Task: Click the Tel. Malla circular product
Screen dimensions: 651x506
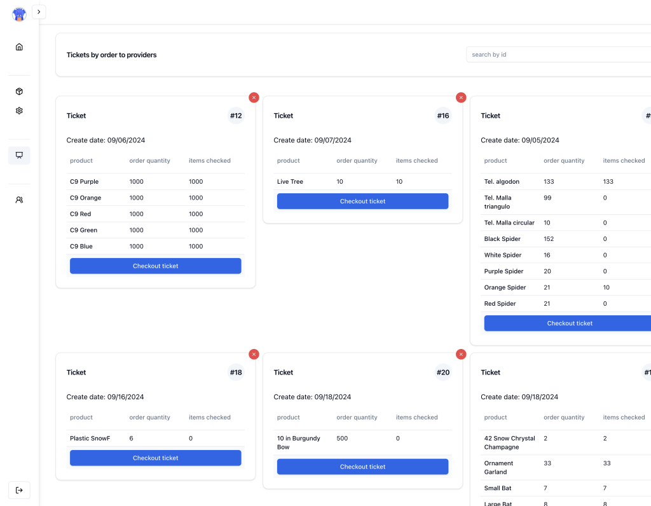Action: pyautogui.click(x=509, y=223)
